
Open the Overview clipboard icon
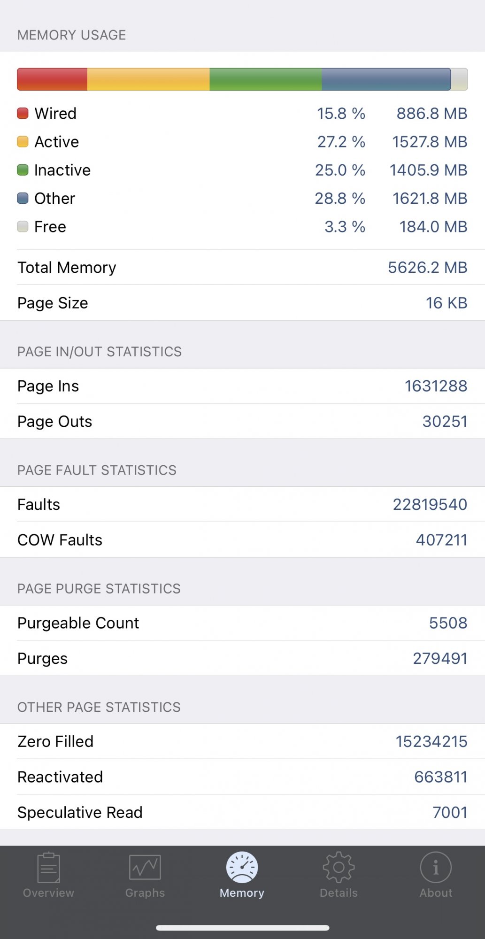[48, 868]
